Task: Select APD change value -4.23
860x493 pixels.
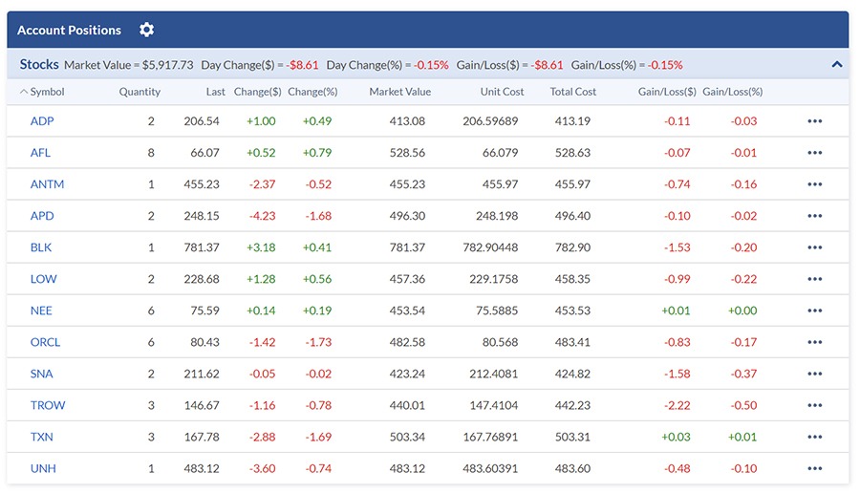Action: point(262,216)
